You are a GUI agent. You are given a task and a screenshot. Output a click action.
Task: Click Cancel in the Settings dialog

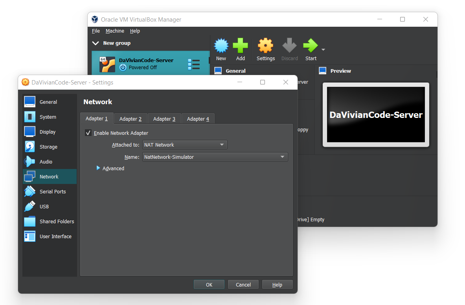click(243, 285)
